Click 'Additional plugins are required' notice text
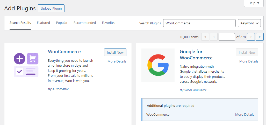The height and width of the screenshot is (125, 266). coord(171,106)
